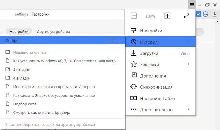The image size is (220, 130).
Task: Switch to the Настройки tab
Action: point(19,31)
